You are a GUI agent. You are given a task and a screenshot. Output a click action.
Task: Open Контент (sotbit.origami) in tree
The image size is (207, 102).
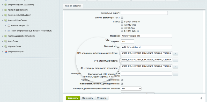click(18, 10)
